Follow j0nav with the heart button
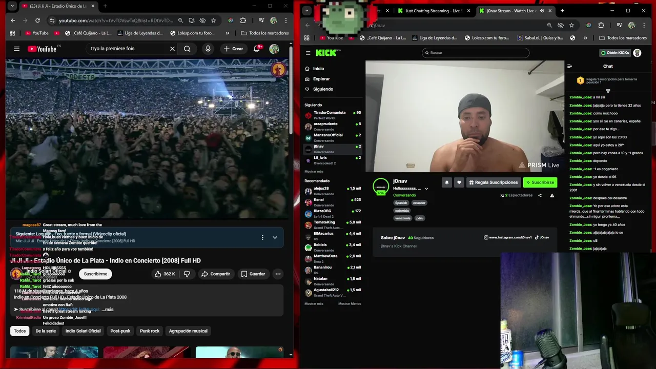The height and width of the screenshot is (369, 656). click(x=459, y=182)
